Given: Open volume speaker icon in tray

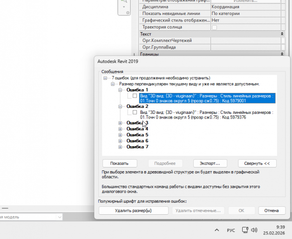Looking at the screenshot, I should [x=254, y=230].
